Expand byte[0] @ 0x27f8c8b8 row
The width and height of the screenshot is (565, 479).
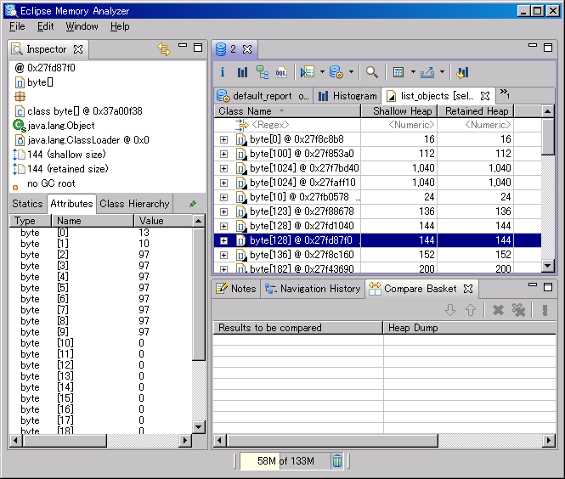(223, 139)
